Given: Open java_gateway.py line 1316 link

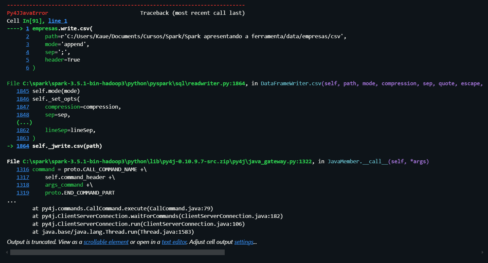Looking at the screenshot, I should pyautogui.click(x=23, y=169).
